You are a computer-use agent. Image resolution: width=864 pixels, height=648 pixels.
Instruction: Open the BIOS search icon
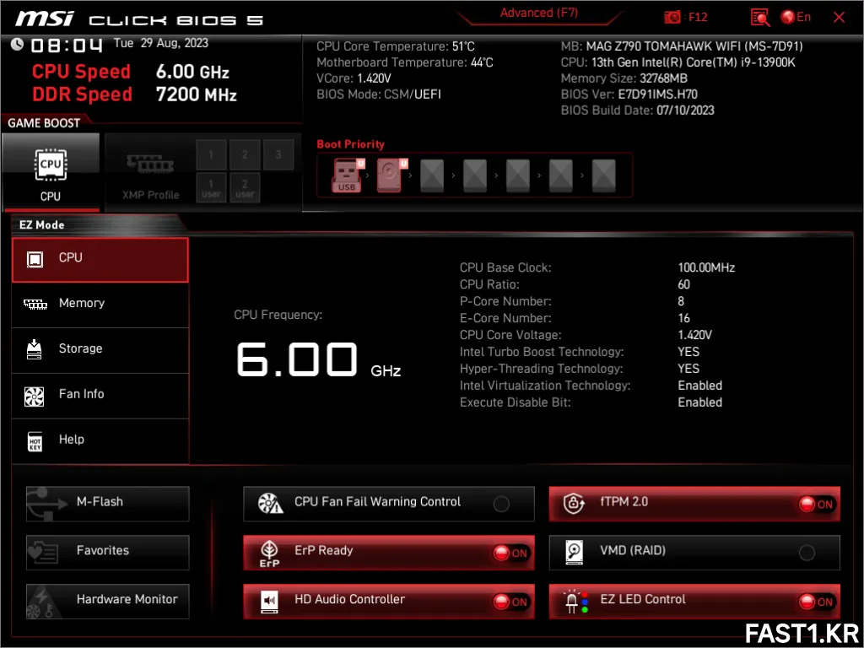tap(760, 18)
